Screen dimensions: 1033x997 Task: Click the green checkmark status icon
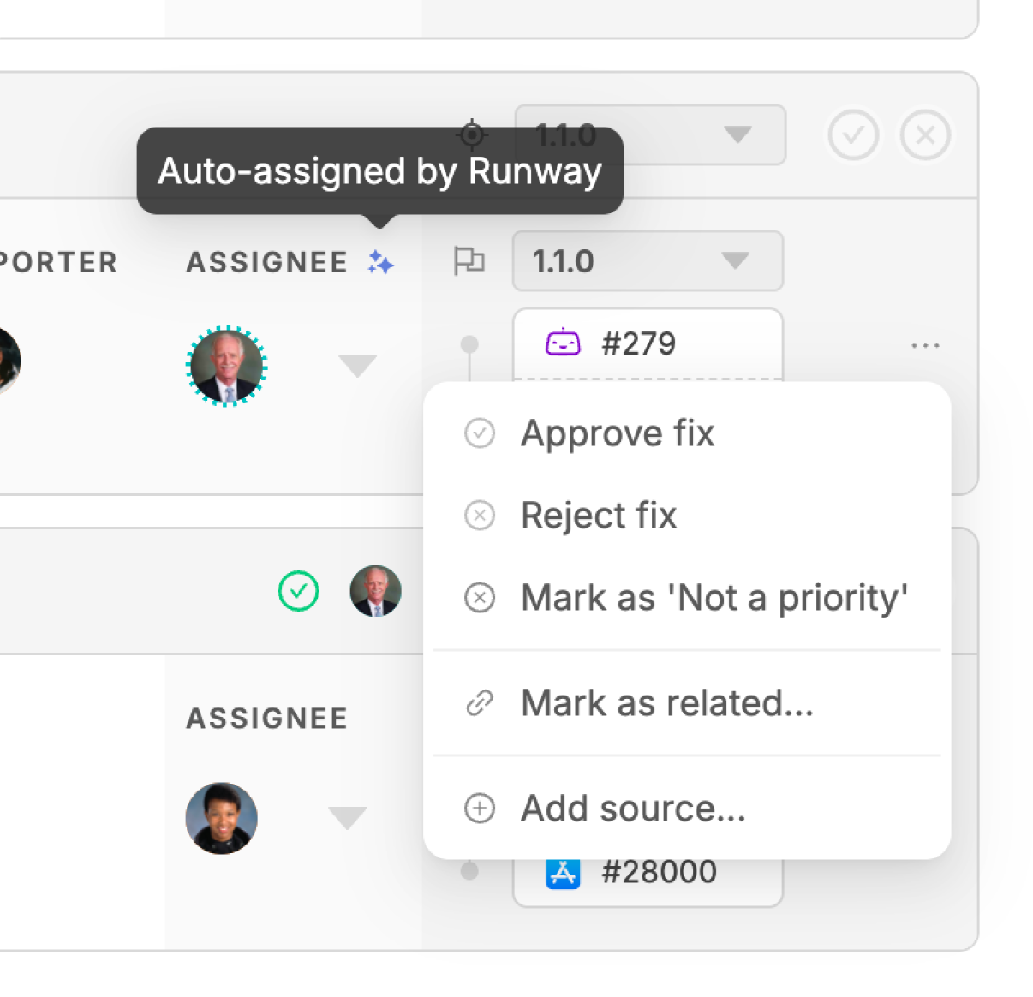point(298,591)
